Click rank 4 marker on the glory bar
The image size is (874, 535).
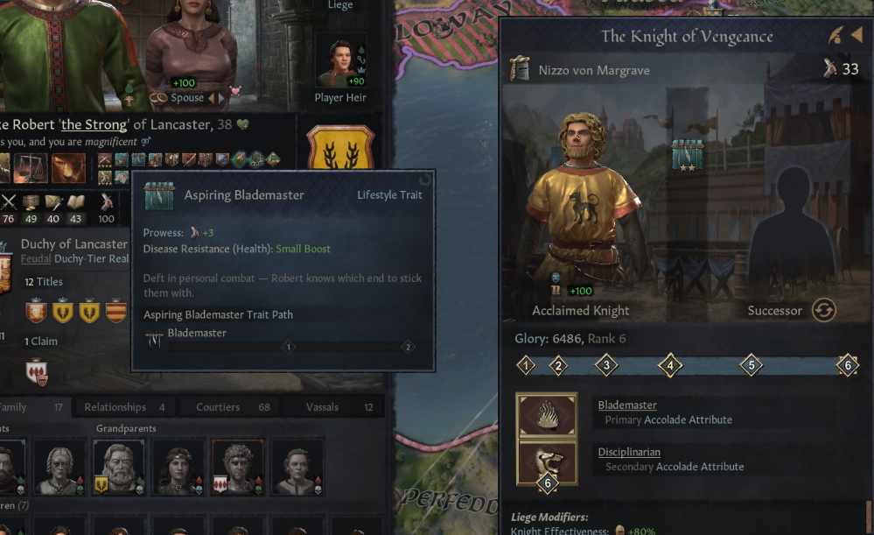point(670,366)
